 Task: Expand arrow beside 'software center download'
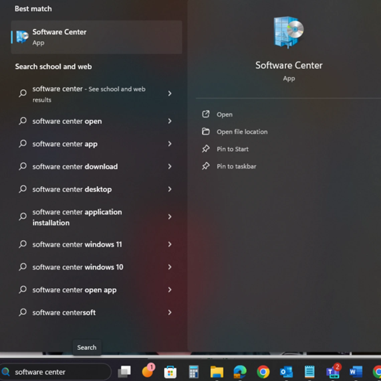[170, 166]
